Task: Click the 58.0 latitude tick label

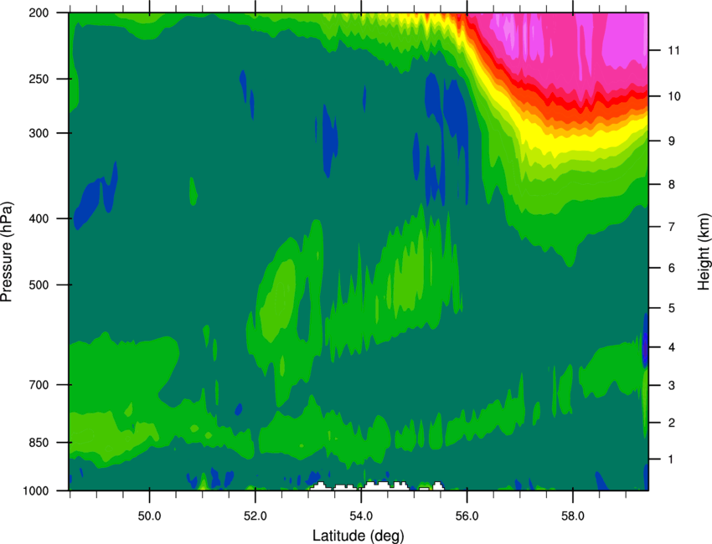Action: point(573,516)
